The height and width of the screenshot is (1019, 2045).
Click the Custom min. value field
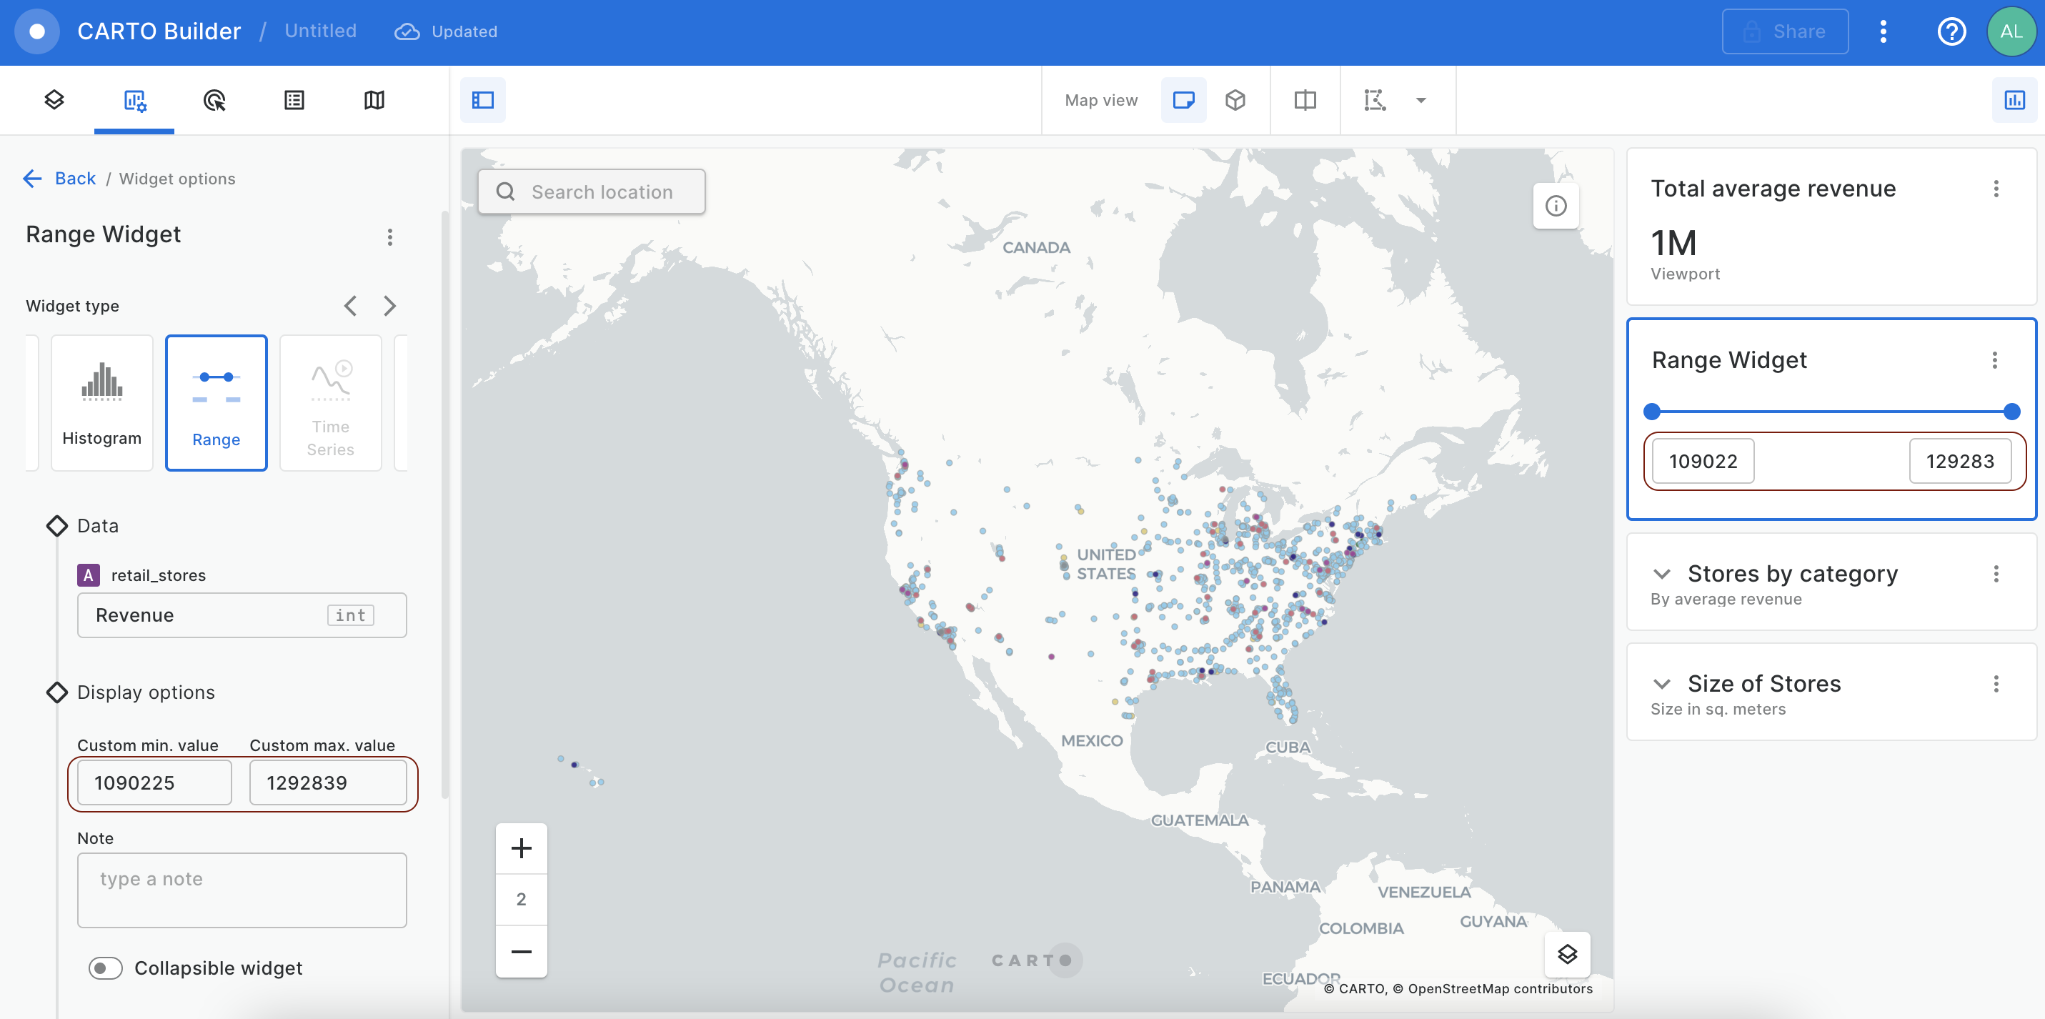pos(155,782)
